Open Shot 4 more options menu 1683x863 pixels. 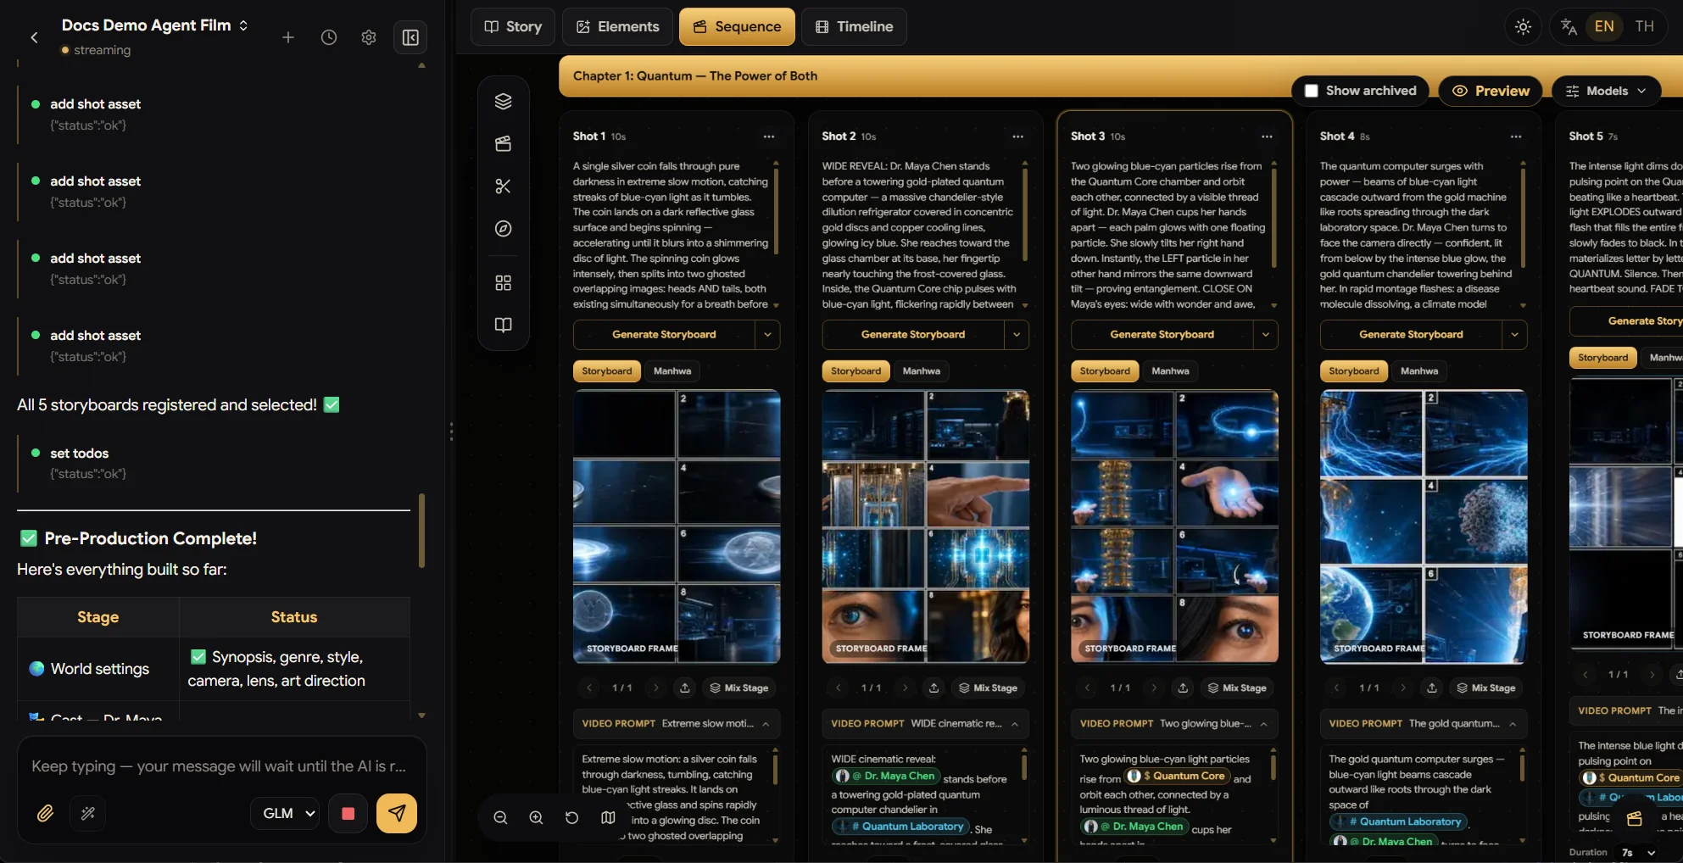point(1516,136)
